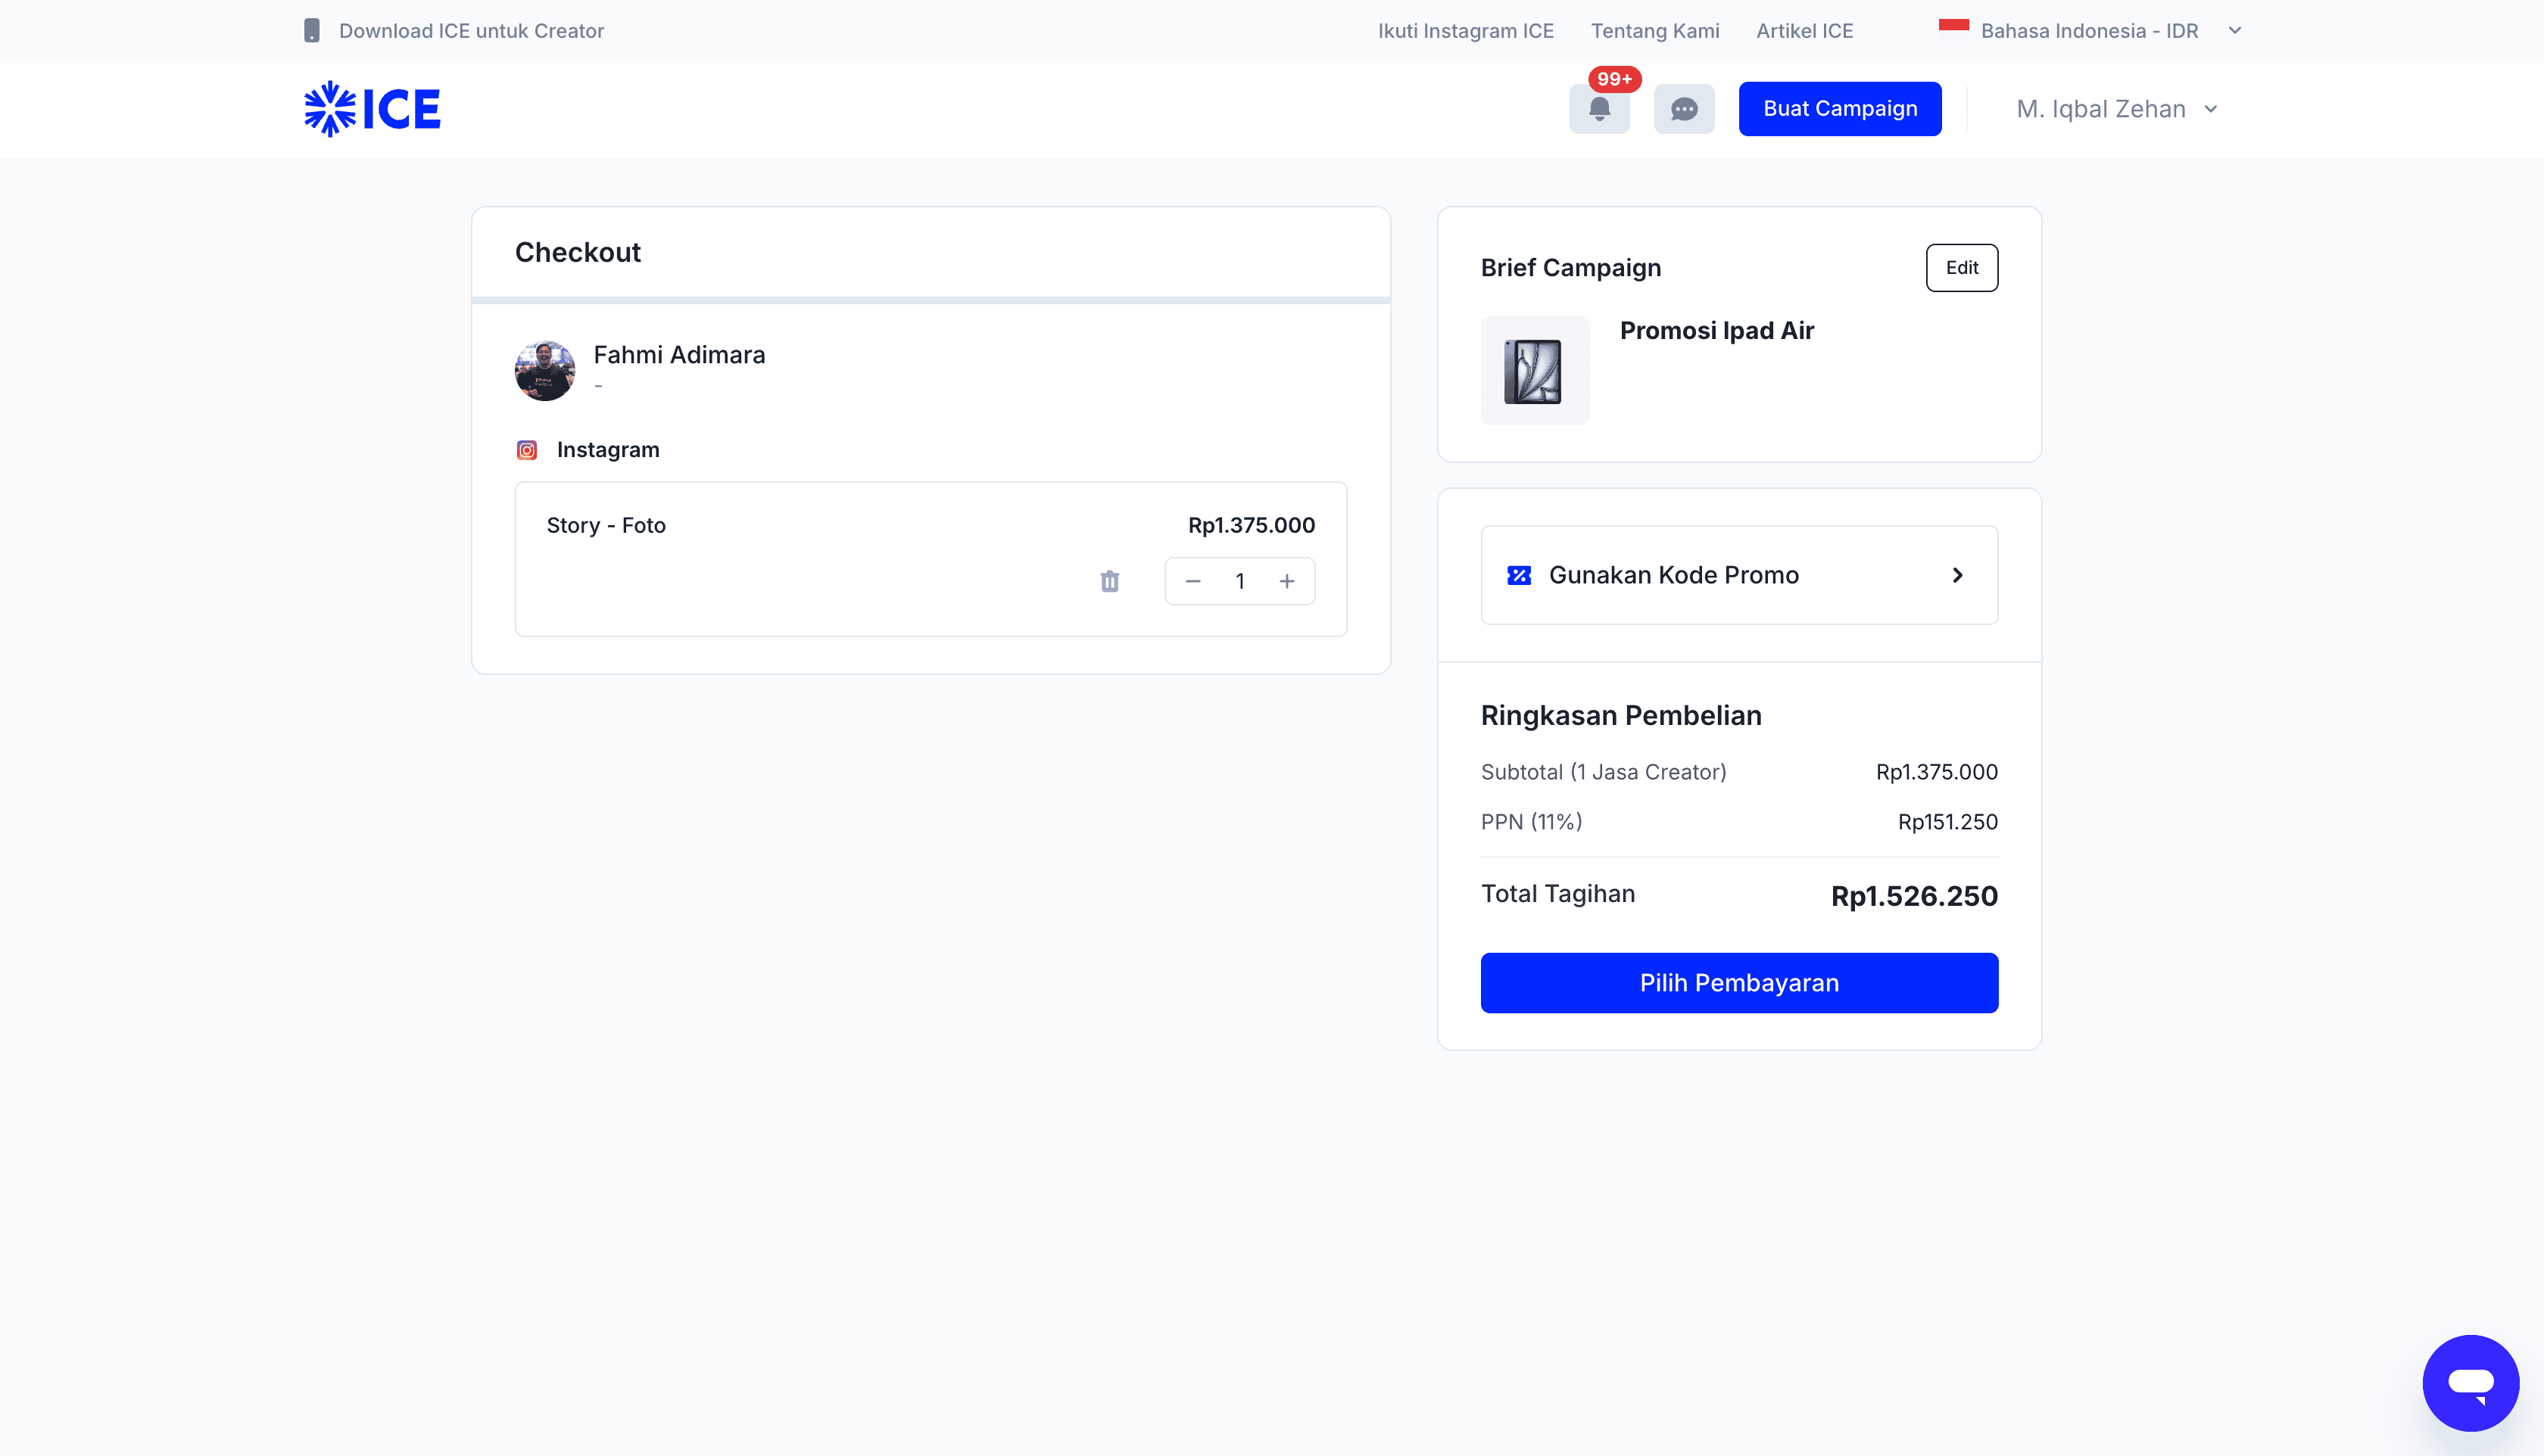This screenshot has height=1456, width=2544.
Task: Expand Gunakan Kode Promo chevron
Action: (x=1956, y=575)
